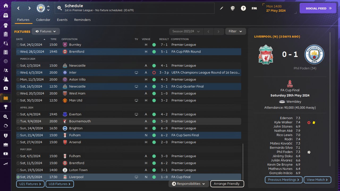Open Development Centre via the graph icon
Image resolution: width=340 pixels, height=191 pixels.
point(6,164)
